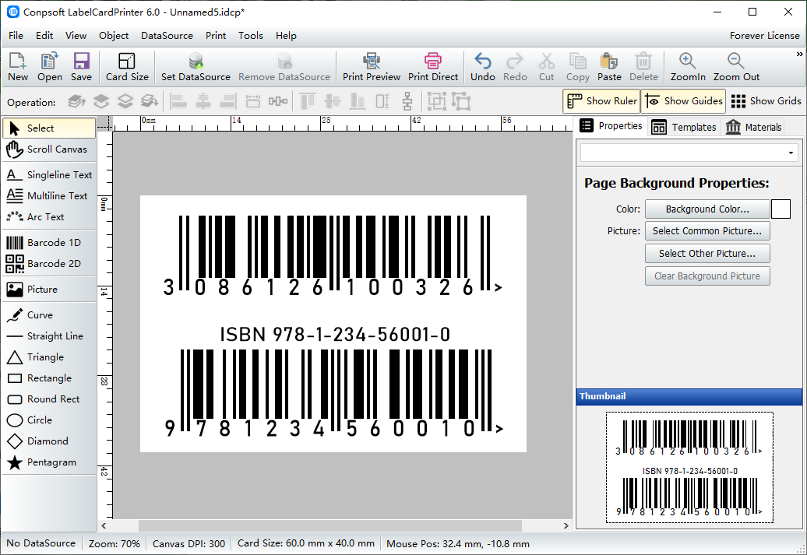
Task: Select the Circle shape tool
Action: coord(49,420)
